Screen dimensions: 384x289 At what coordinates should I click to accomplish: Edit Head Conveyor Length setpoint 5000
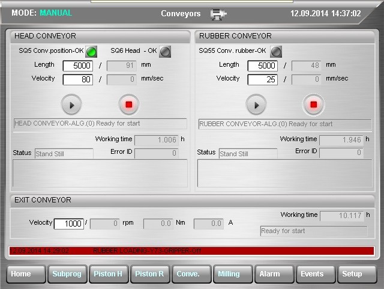coord(78,65)
